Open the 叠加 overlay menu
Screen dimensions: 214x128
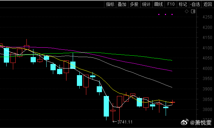pos(122,4)
